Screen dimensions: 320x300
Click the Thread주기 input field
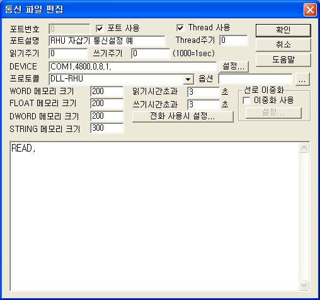(234, 40)
